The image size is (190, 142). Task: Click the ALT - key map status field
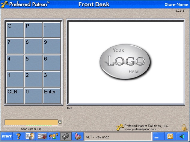tap(118, 137)
